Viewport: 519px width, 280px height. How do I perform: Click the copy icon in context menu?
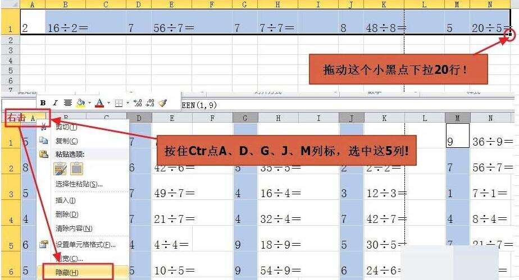pos(44,141)
